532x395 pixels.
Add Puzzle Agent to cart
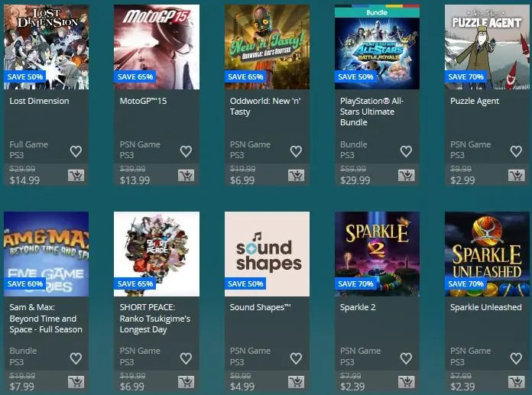[x=517, y=175]
